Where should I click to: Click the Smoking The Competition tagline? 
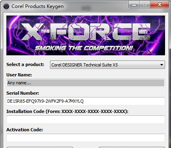(x=84, y=48)
